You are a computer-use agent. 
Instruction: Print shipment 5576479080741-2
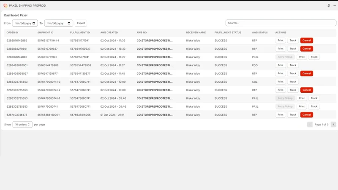pos(281,90)
